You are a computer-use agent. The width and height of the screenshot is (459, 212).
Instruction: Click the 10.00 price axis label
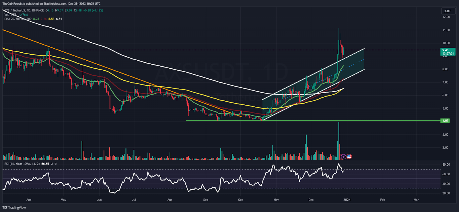coord(446,43)
